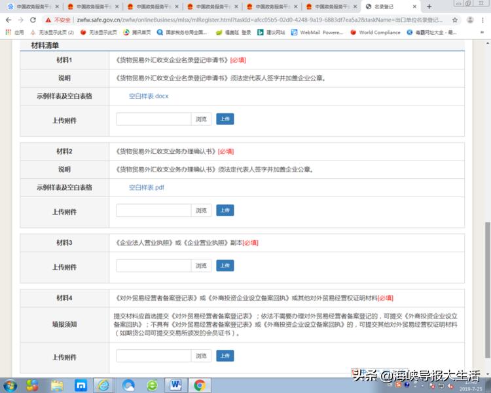
Task: Open File Explorer from the taskbar
Action: (57, 386)
